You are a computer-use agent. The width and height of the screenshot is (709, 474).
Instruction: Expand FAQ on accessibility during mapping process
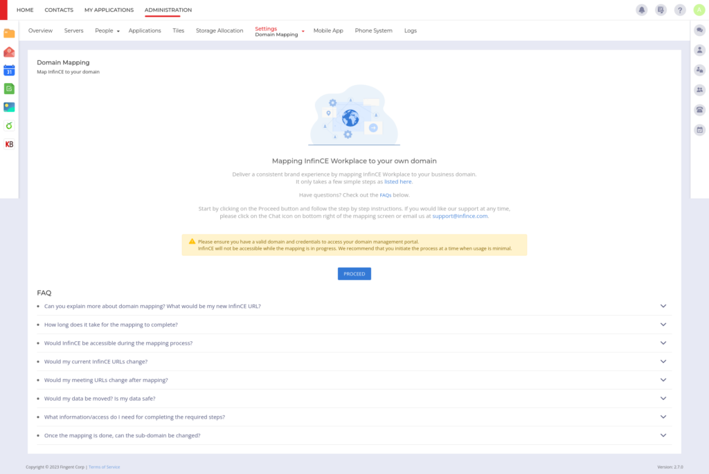point(354,343)
